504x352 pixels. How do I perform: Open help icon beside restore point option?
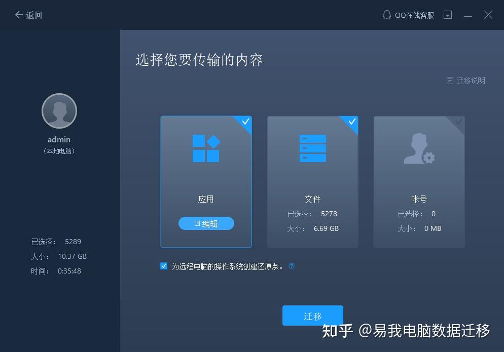(x=292, y=266)
